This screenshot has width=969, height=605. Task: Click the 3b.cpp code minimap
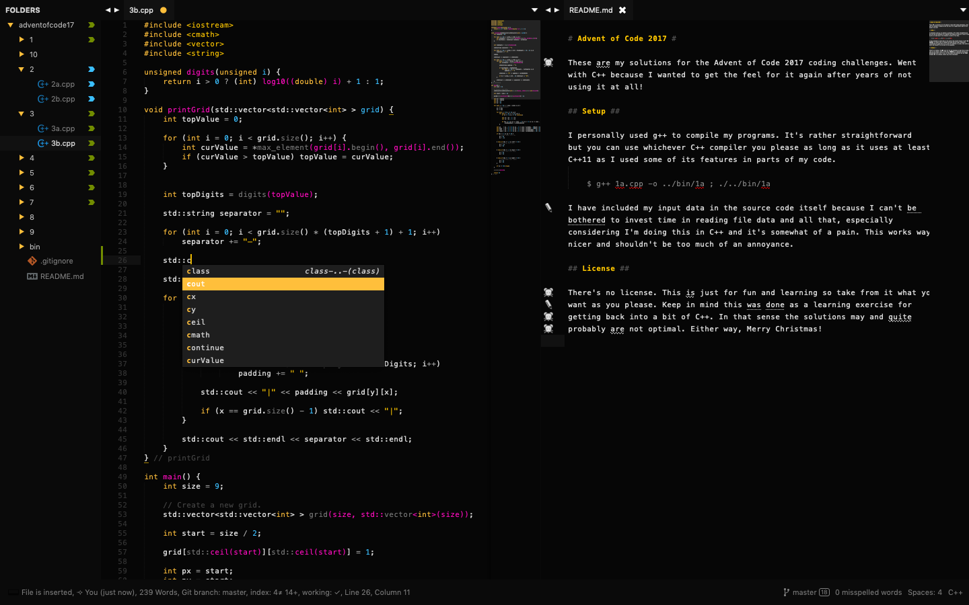pyautogui.click(x=515, y=97)
